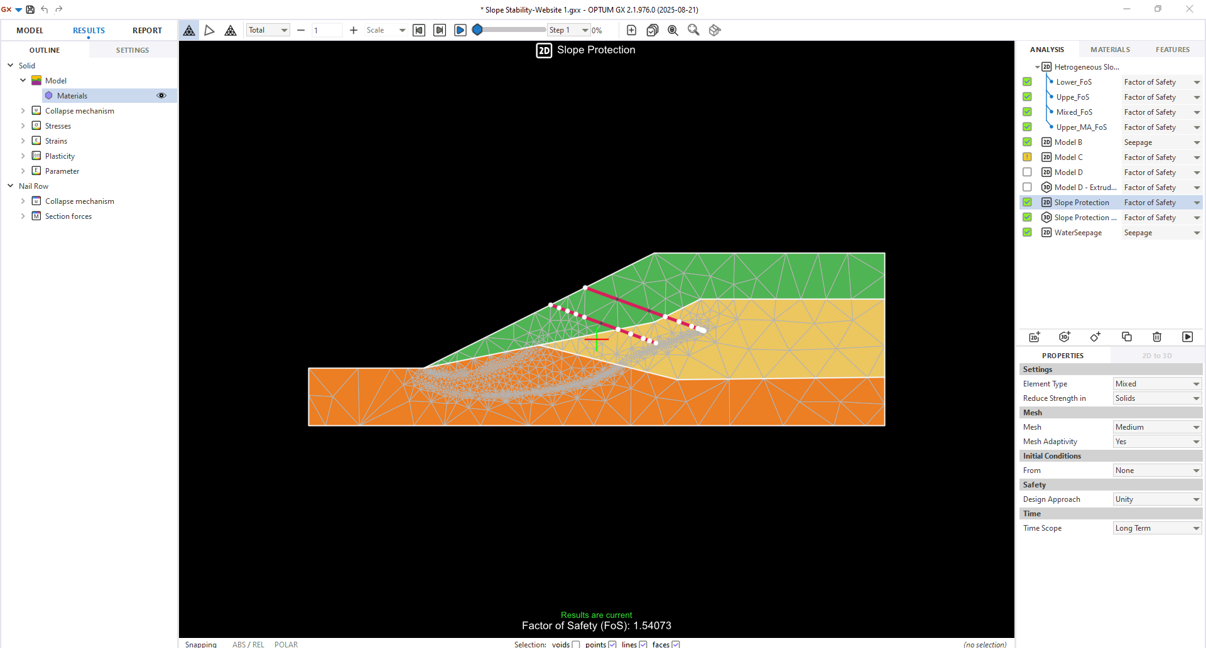Select WaterSeepage stage in the list
Viewport: 1206px width, 648px height.
coord(1078,233)
